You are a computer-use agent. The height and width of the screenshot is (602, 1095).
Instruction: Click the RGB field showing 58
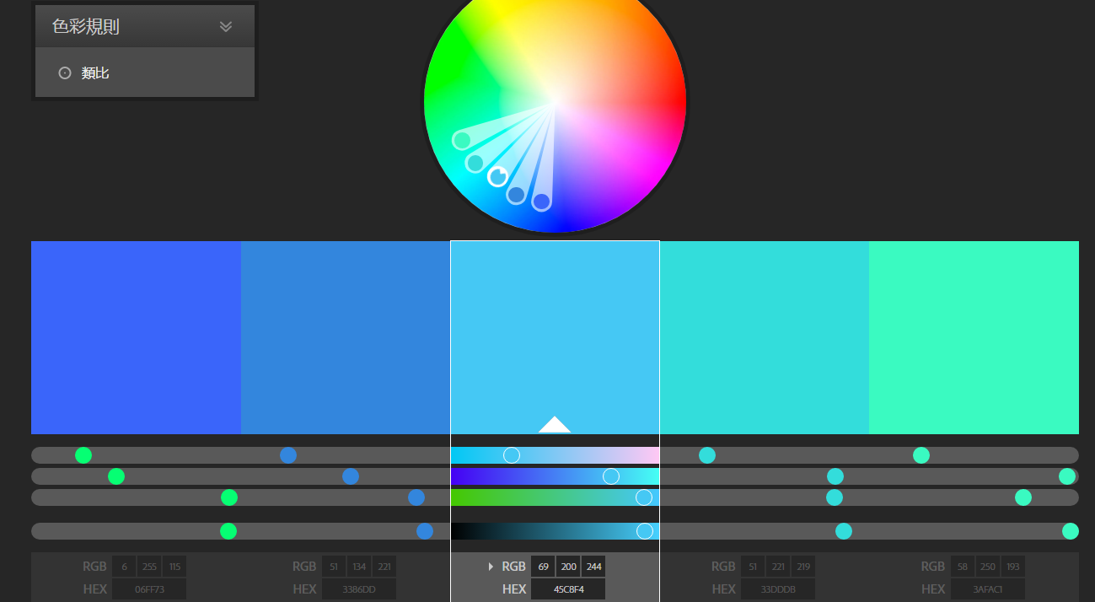point(963,567)
